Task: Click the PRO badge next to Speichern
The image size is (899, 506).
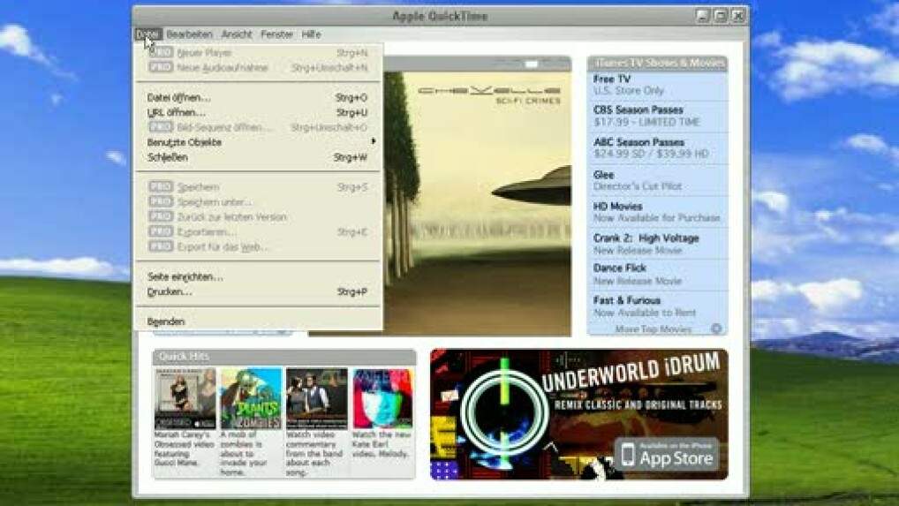Action: click(161, 187)
